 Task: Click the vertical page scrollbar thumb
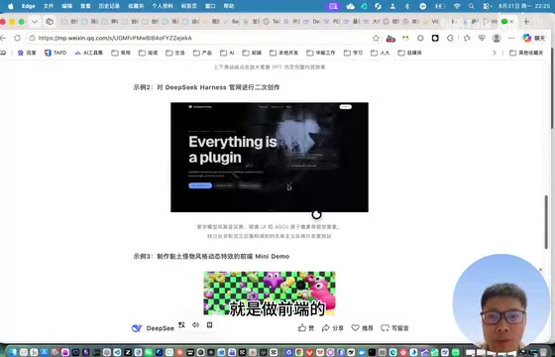547,221
